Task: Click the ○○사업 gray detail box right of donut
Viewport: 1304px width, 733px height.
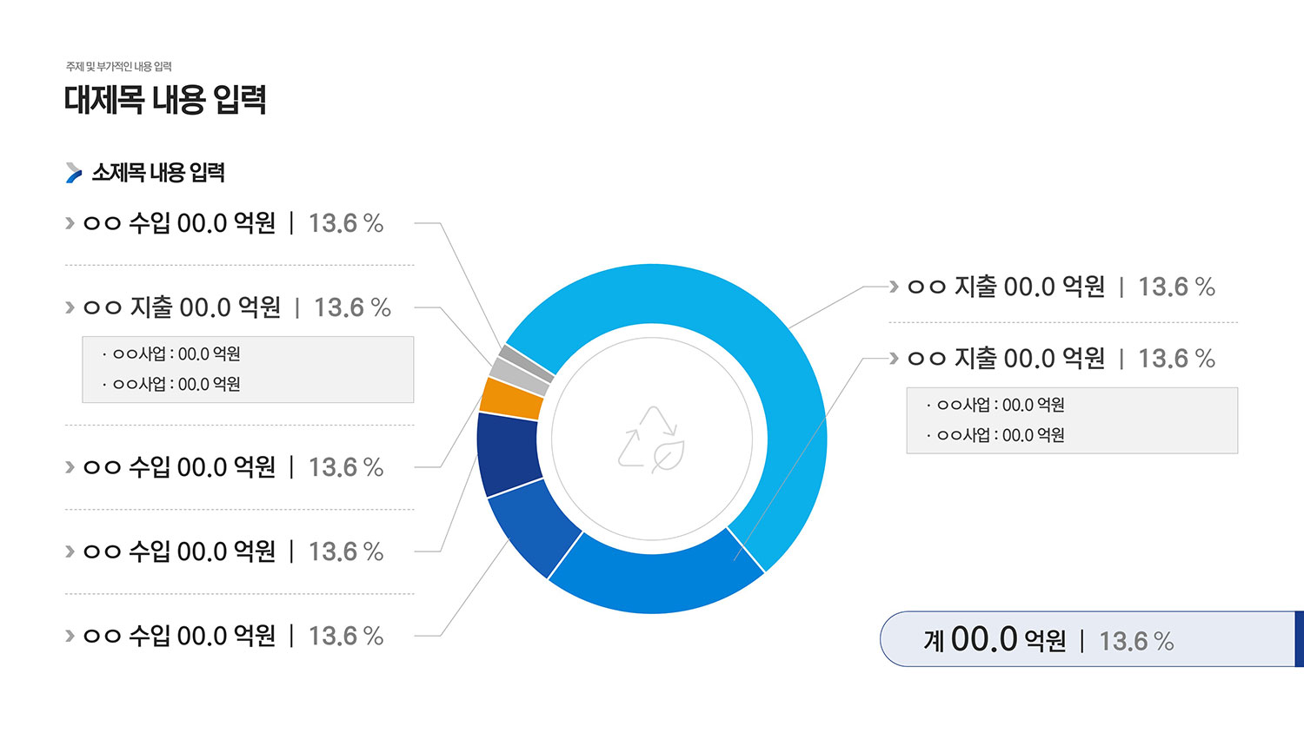Action: [x=1072, y=420]
